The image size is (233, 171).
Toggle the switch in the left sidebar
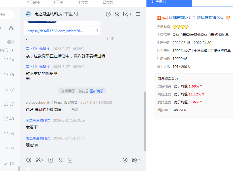[11, 42]
